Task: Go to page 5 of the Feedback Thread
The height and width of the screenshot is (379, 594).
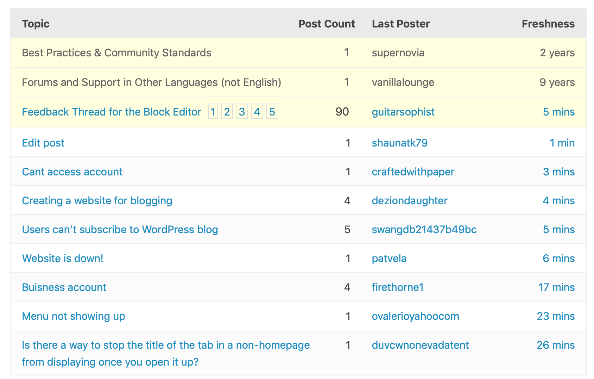Action: [x=272, y=112]
